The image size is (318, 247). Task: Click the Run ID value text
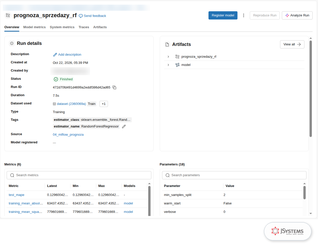82,87
